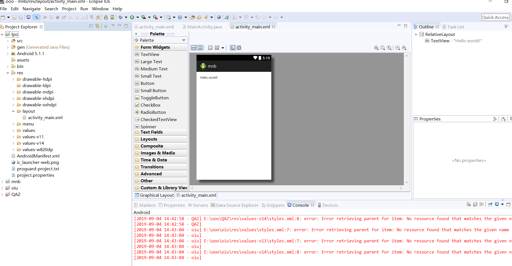Click the canvas horizontal scrollbar
Screen dimensions: 512x266
click(x=296, y=188)
